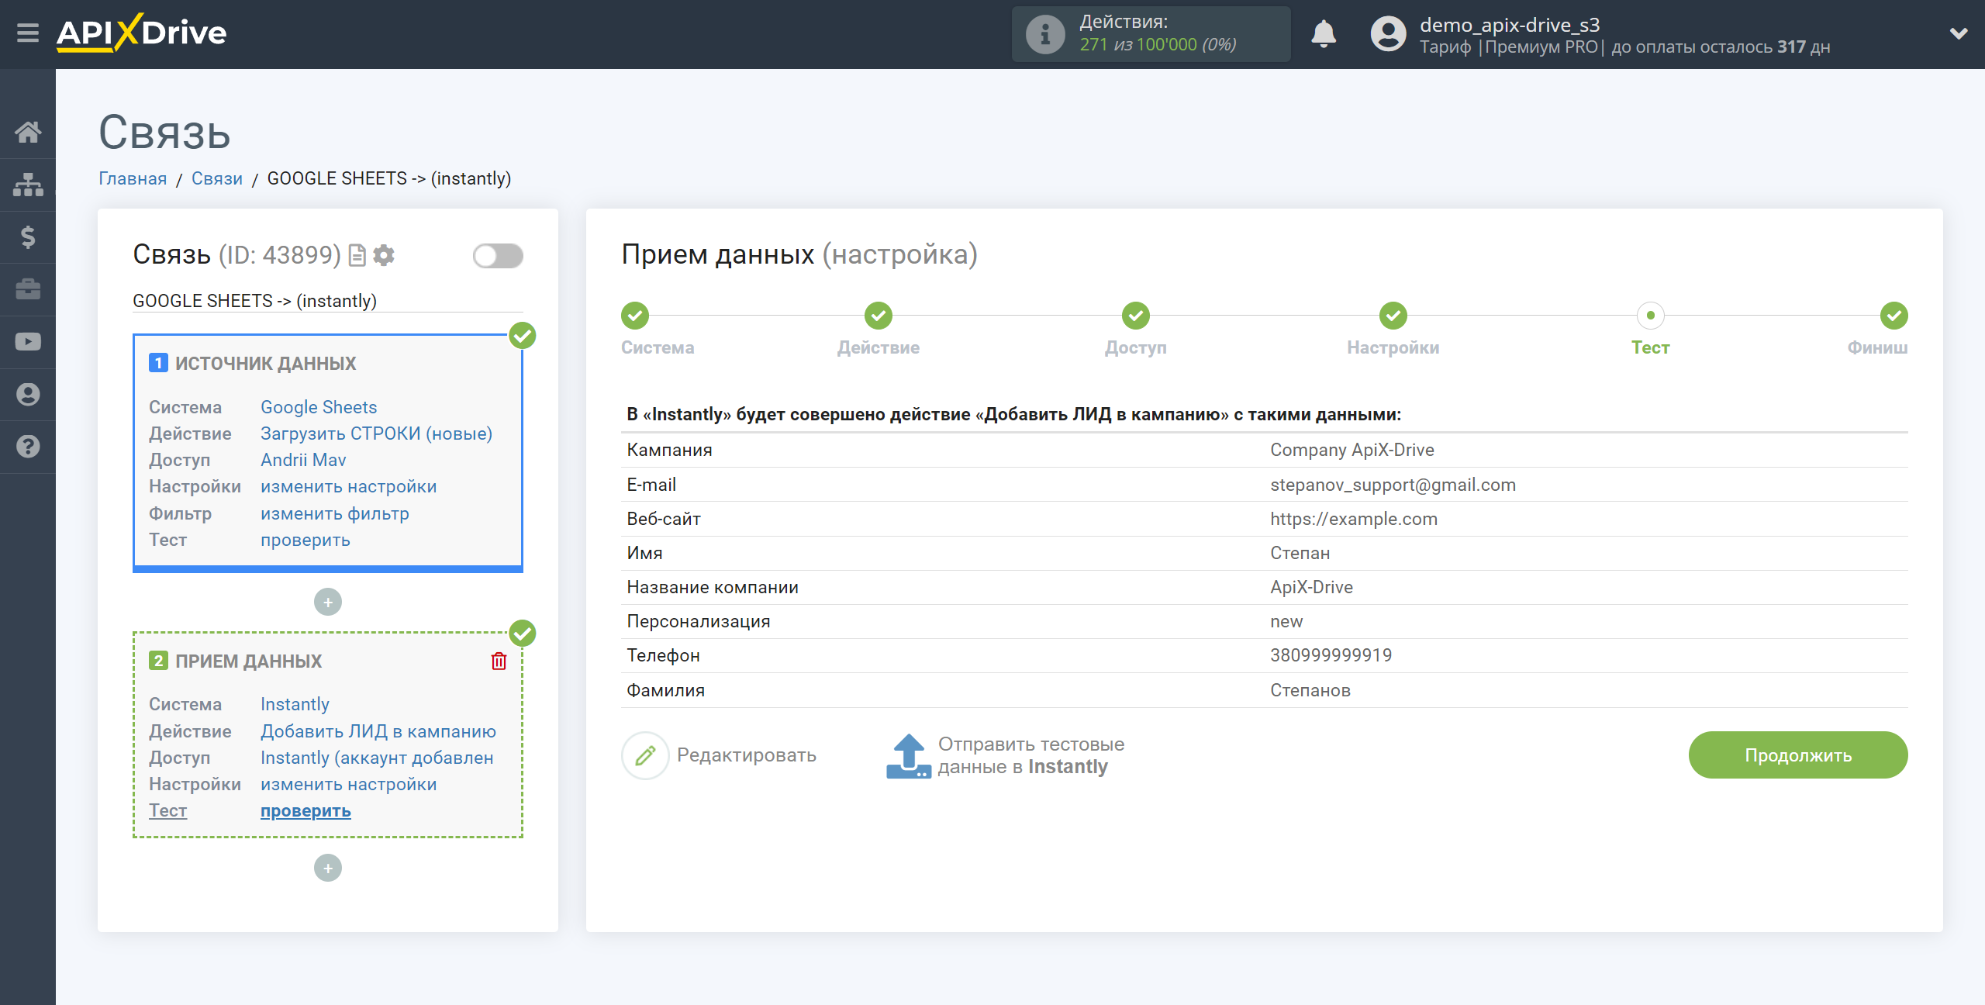Open Загрузить СТРОКИ (новые) action link
This screenshot has width=1985, height=1005.
click(376, 433)
